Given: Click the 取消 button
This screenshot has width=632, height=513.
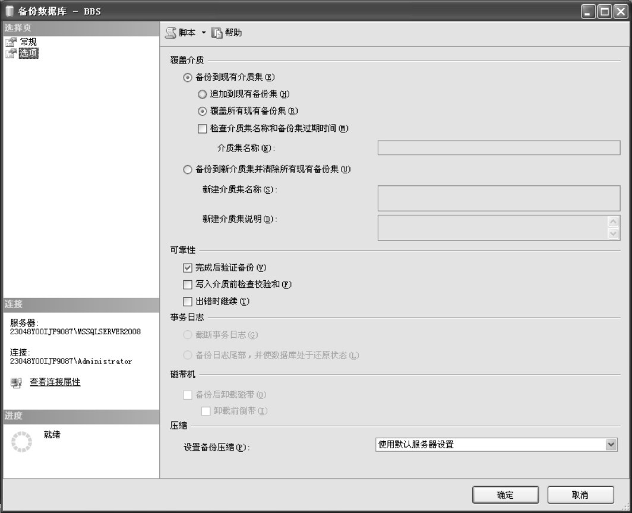Looking at the screenshot, I should (580, 495).
